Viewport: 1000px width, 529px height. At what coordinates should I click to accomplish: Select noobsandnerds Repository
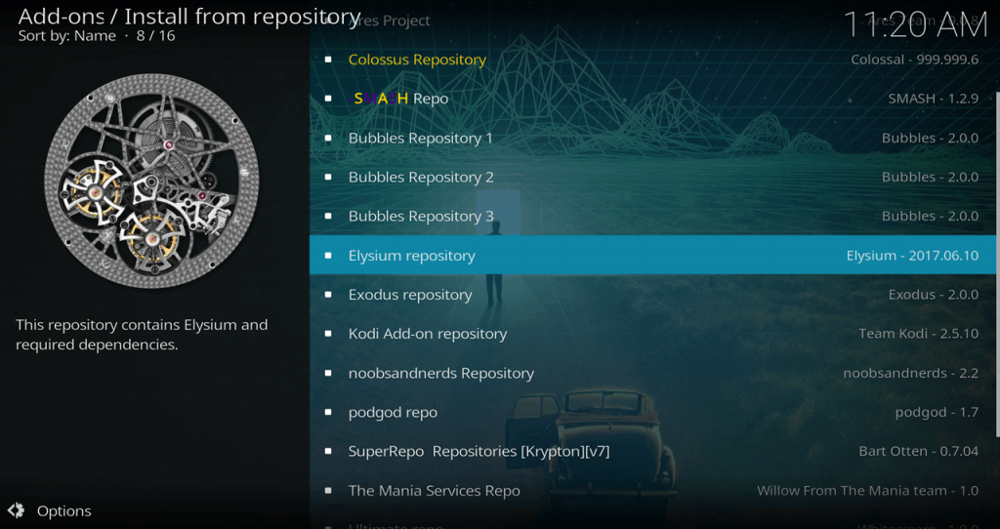pos(653,373)
